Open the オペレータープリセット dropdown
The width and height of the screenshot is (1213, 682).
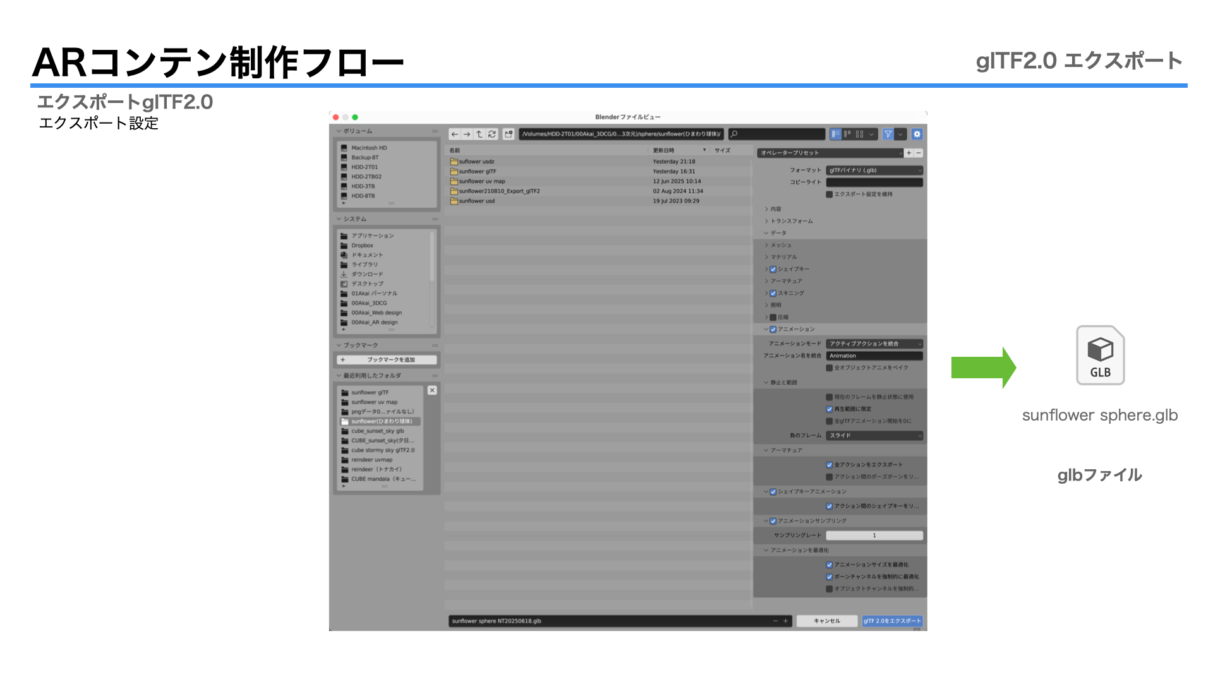(830, 153)
